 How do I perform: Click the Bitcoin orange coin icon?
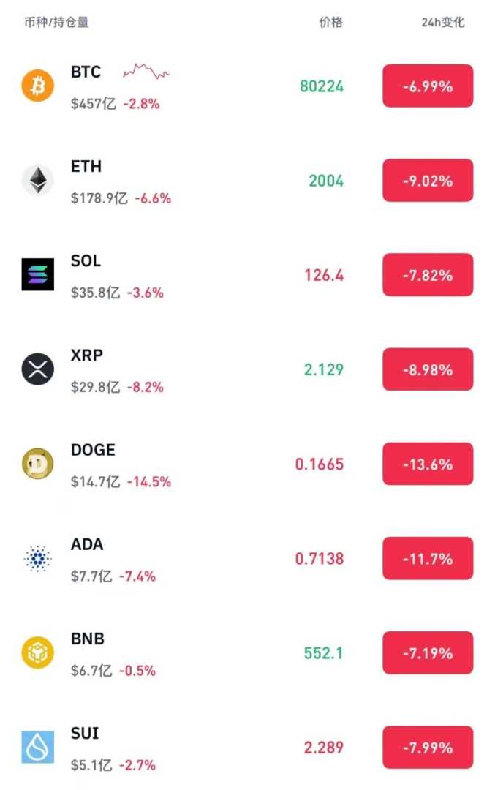[37, 86]
